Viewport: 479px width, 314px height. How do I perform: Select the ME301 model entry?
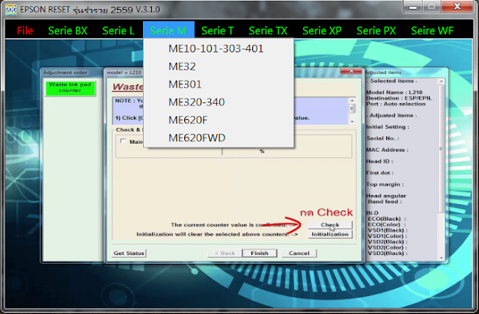[x=219, y=84]
